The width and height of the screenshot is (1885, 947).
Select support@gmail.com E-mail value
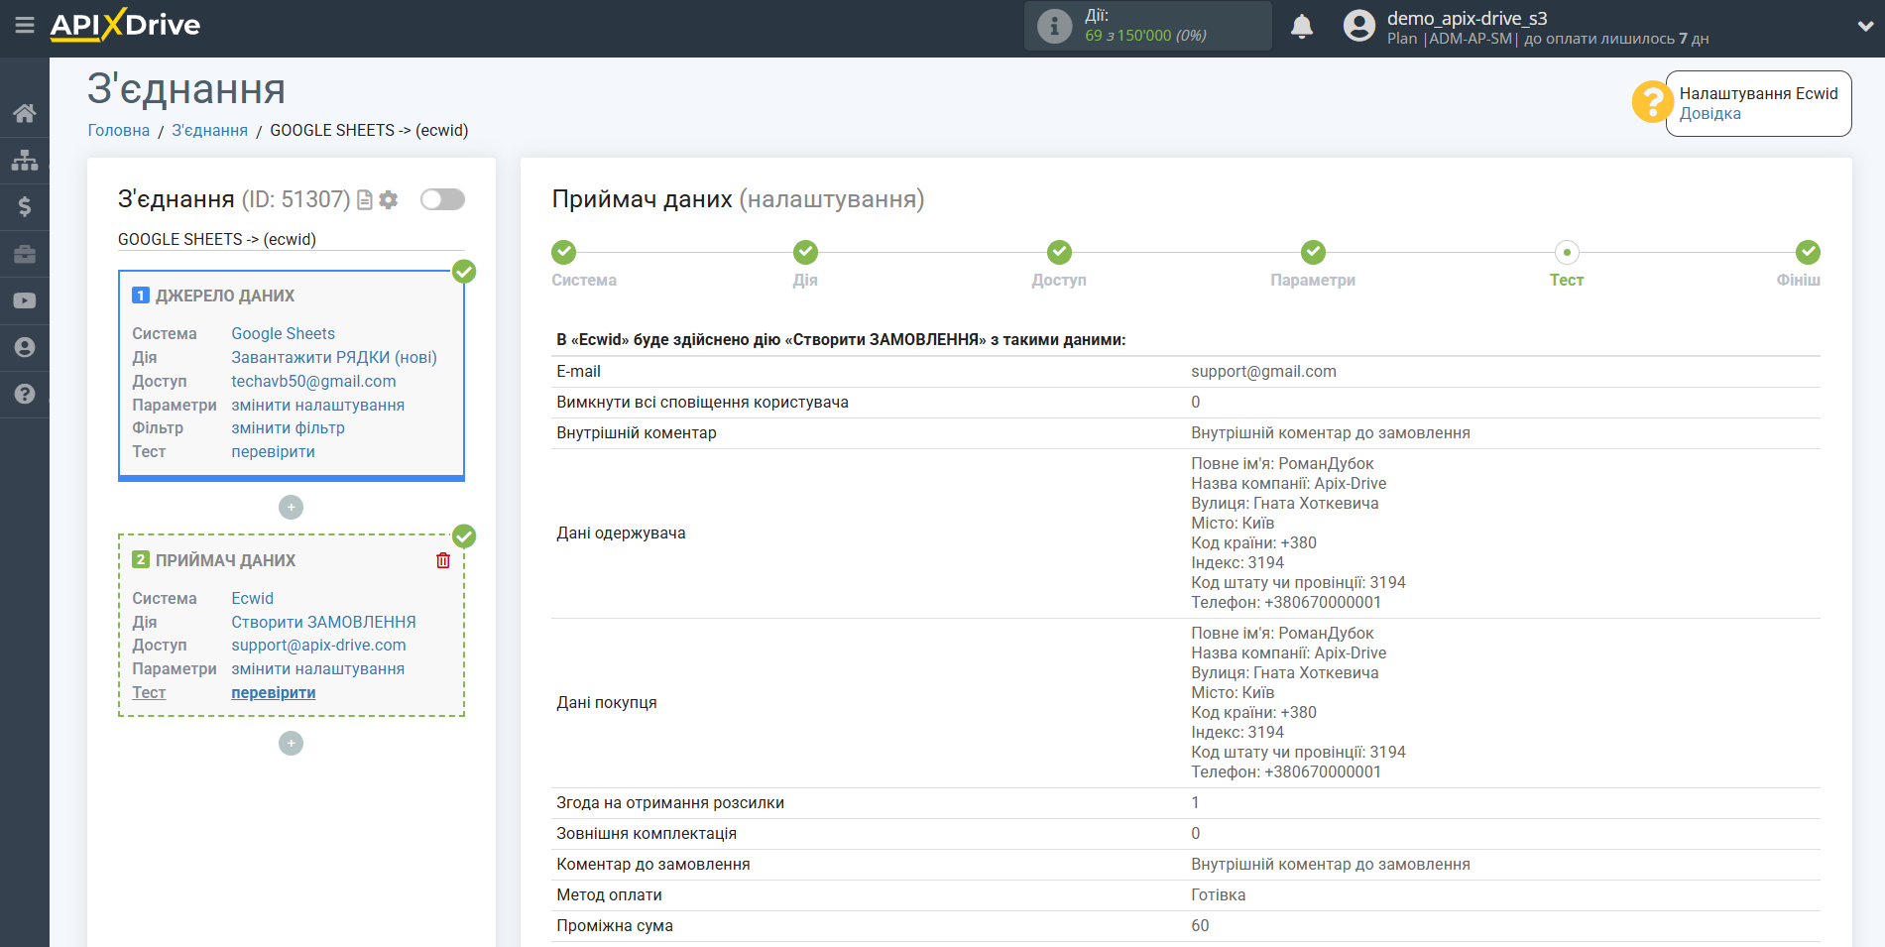tap(1263, 372)
